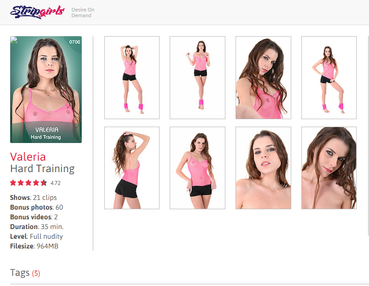Click the 0706 card number

75,42
